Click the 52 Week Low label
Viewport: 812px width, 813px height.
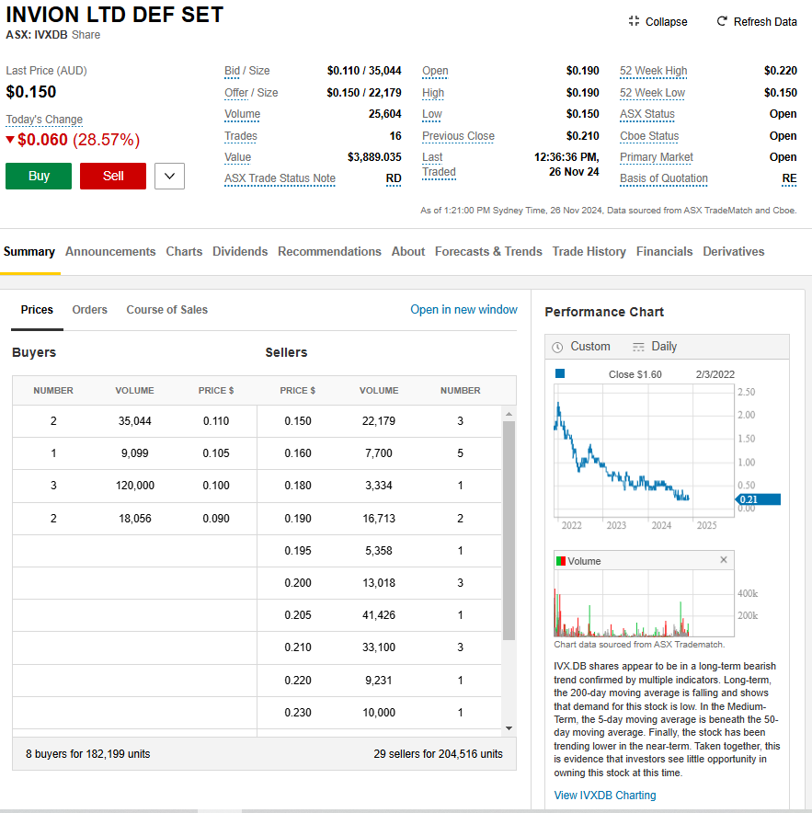pyautogui.click(x=652, y=93)
